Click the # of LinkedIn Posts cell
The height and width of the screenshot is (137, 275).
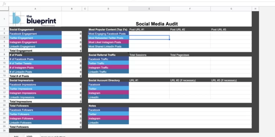pos(35,72)
